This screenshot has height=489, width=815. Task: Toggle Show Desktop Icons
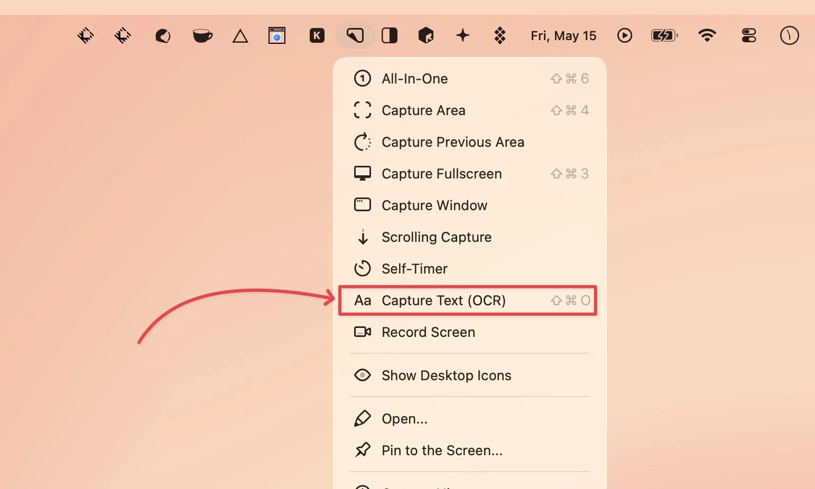tap(470, 375)
